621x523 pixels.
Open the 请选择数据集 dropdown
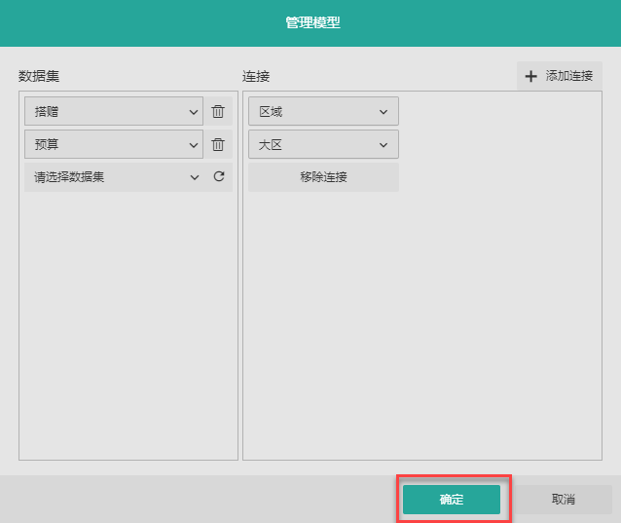pos(116,176)
